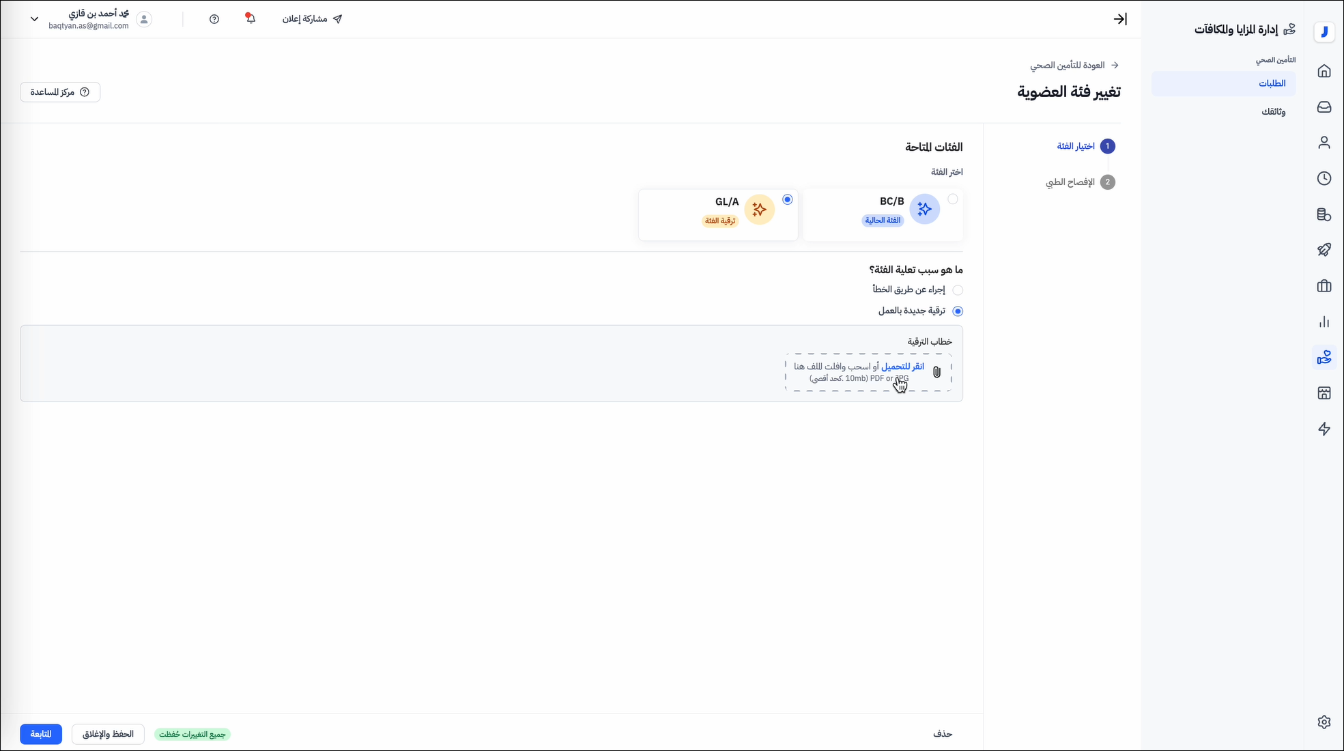Choose 'إجراء عن طريق الخطأ' reason option

coord(957,290)
